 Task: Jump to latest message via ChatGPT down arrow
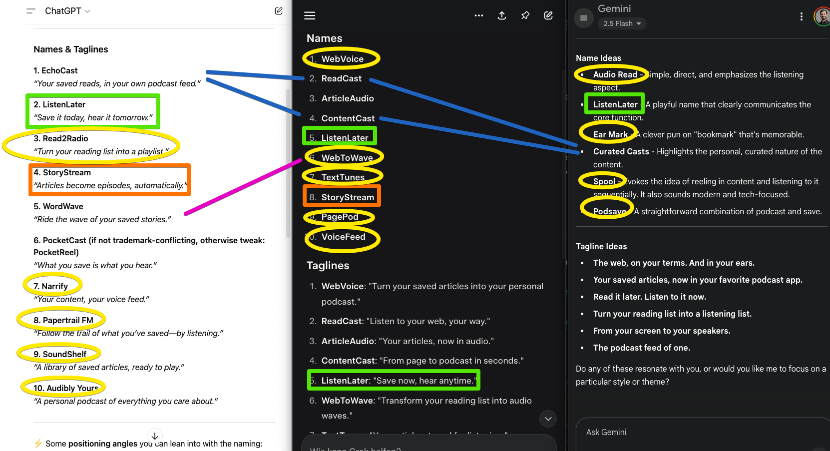[155, 436]
